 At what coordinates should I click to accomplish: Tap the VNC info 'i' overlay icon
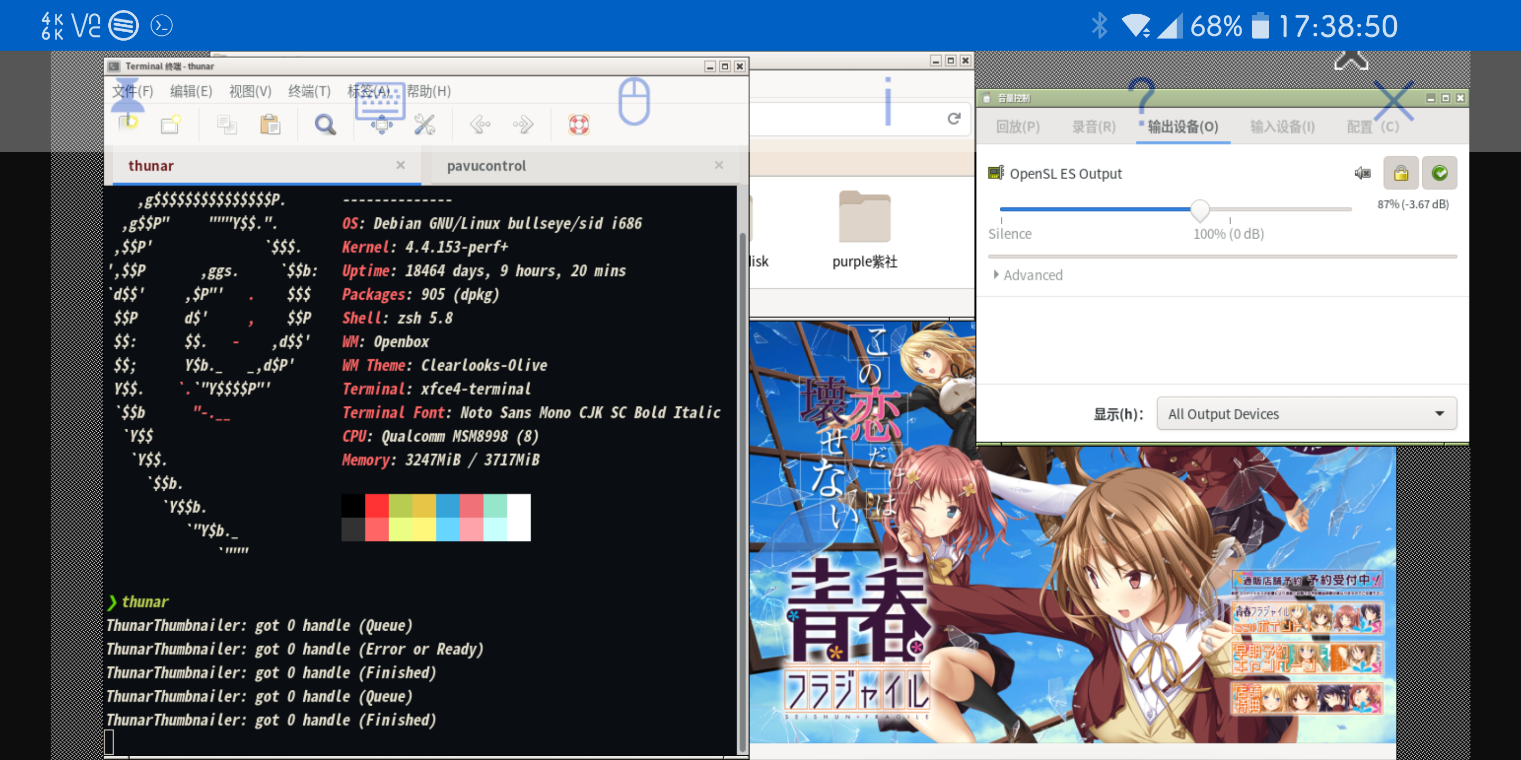[x=887, y=101]
